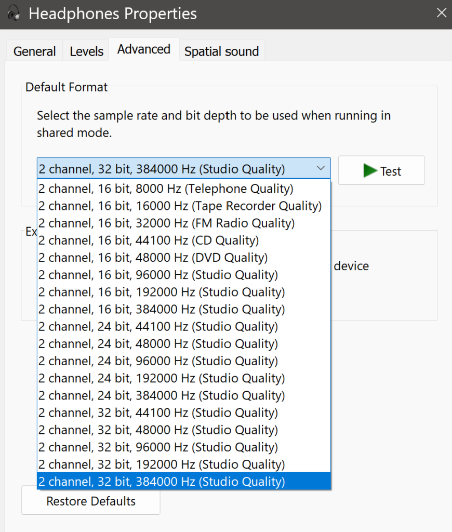Switch to the General tab

pyautogui.click(x=34, y=51)
